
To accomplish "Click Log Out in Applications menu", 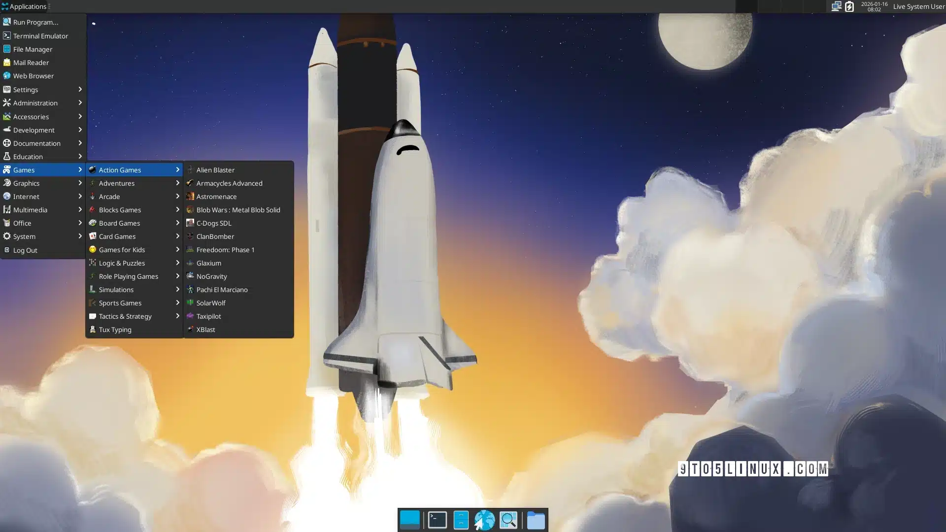I will pos(25,250).
